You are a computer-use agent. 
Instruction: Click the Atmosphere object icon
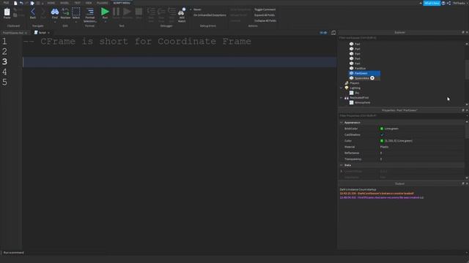[x=352, y=102]
